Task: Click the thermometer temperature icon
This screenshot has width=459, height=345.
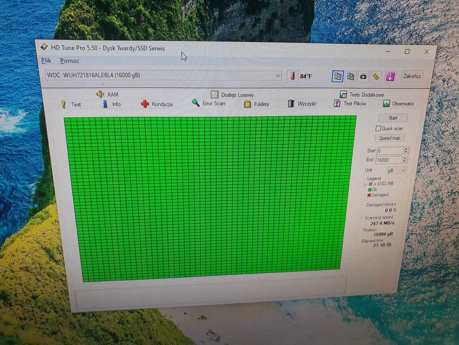Action: (292, 76)
